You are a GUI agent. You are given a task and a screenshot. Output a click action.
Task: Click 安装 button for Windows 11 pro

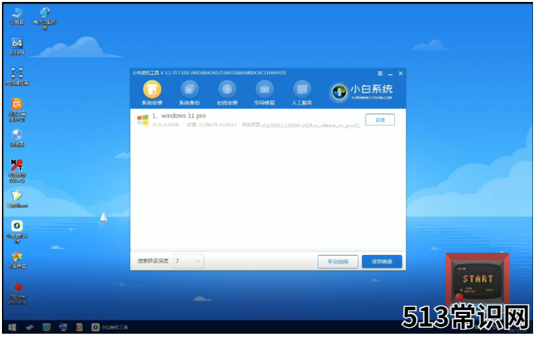[x=380, y=120]
